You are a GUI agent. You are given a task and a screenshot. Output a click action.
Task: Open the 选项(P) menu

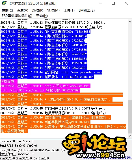38,10
